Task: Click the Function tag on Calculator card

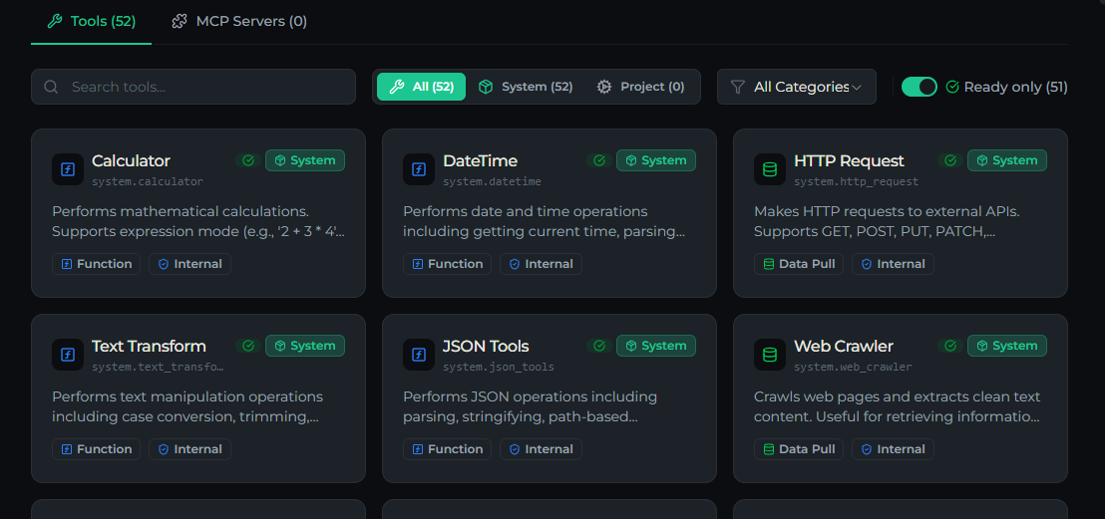Action: click(96, 264)
